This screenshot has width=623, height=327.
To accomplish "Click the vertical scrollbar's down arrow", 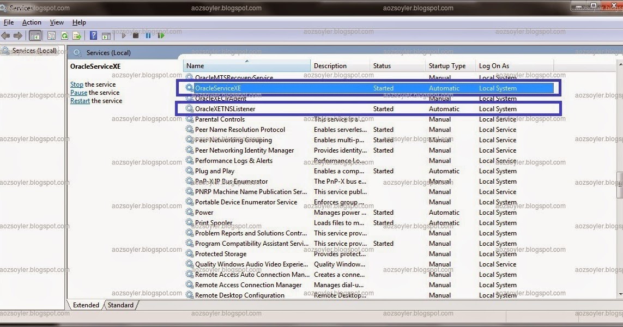I will coord(620,294).
